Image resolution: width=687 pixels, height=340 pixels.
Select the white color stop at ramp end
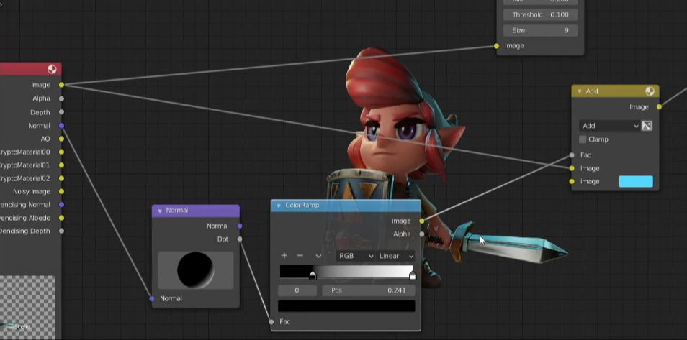[x=413, y=275]
